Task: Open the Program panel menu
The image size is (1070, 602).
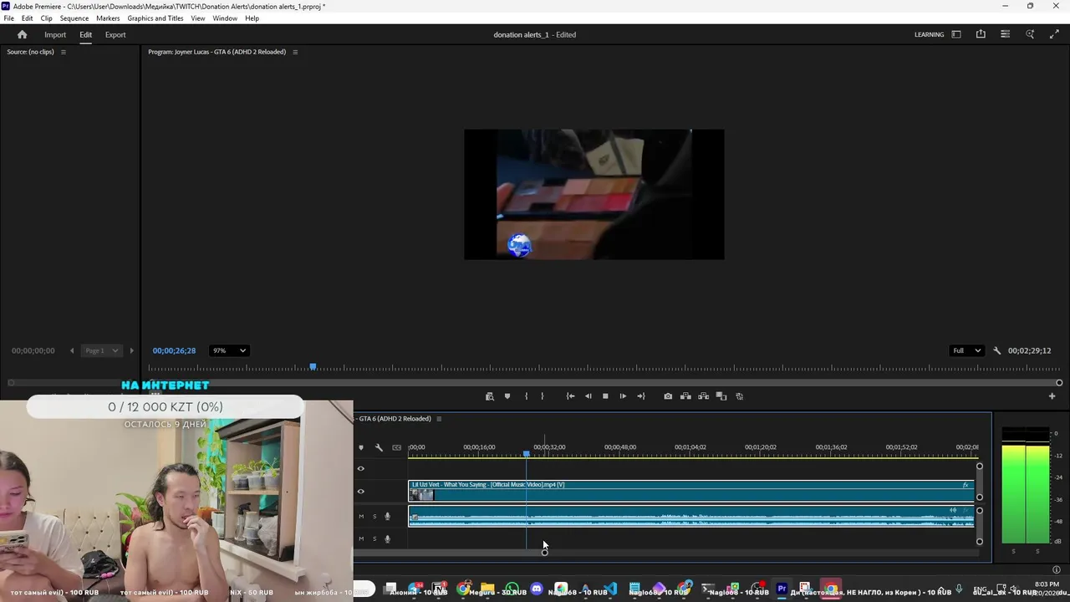Action: 294,52
